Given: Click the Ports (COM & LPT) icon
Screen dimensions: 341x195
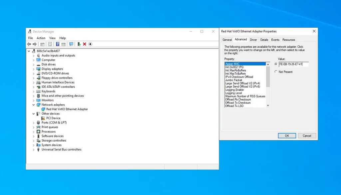Looking at the screenshot, I should 39,123.
